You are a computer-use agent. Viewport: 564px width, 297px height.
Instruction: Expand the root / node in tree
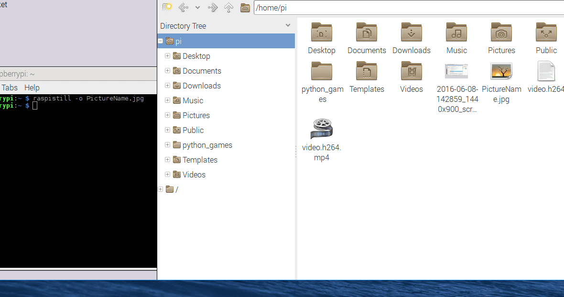coord(161,189)
